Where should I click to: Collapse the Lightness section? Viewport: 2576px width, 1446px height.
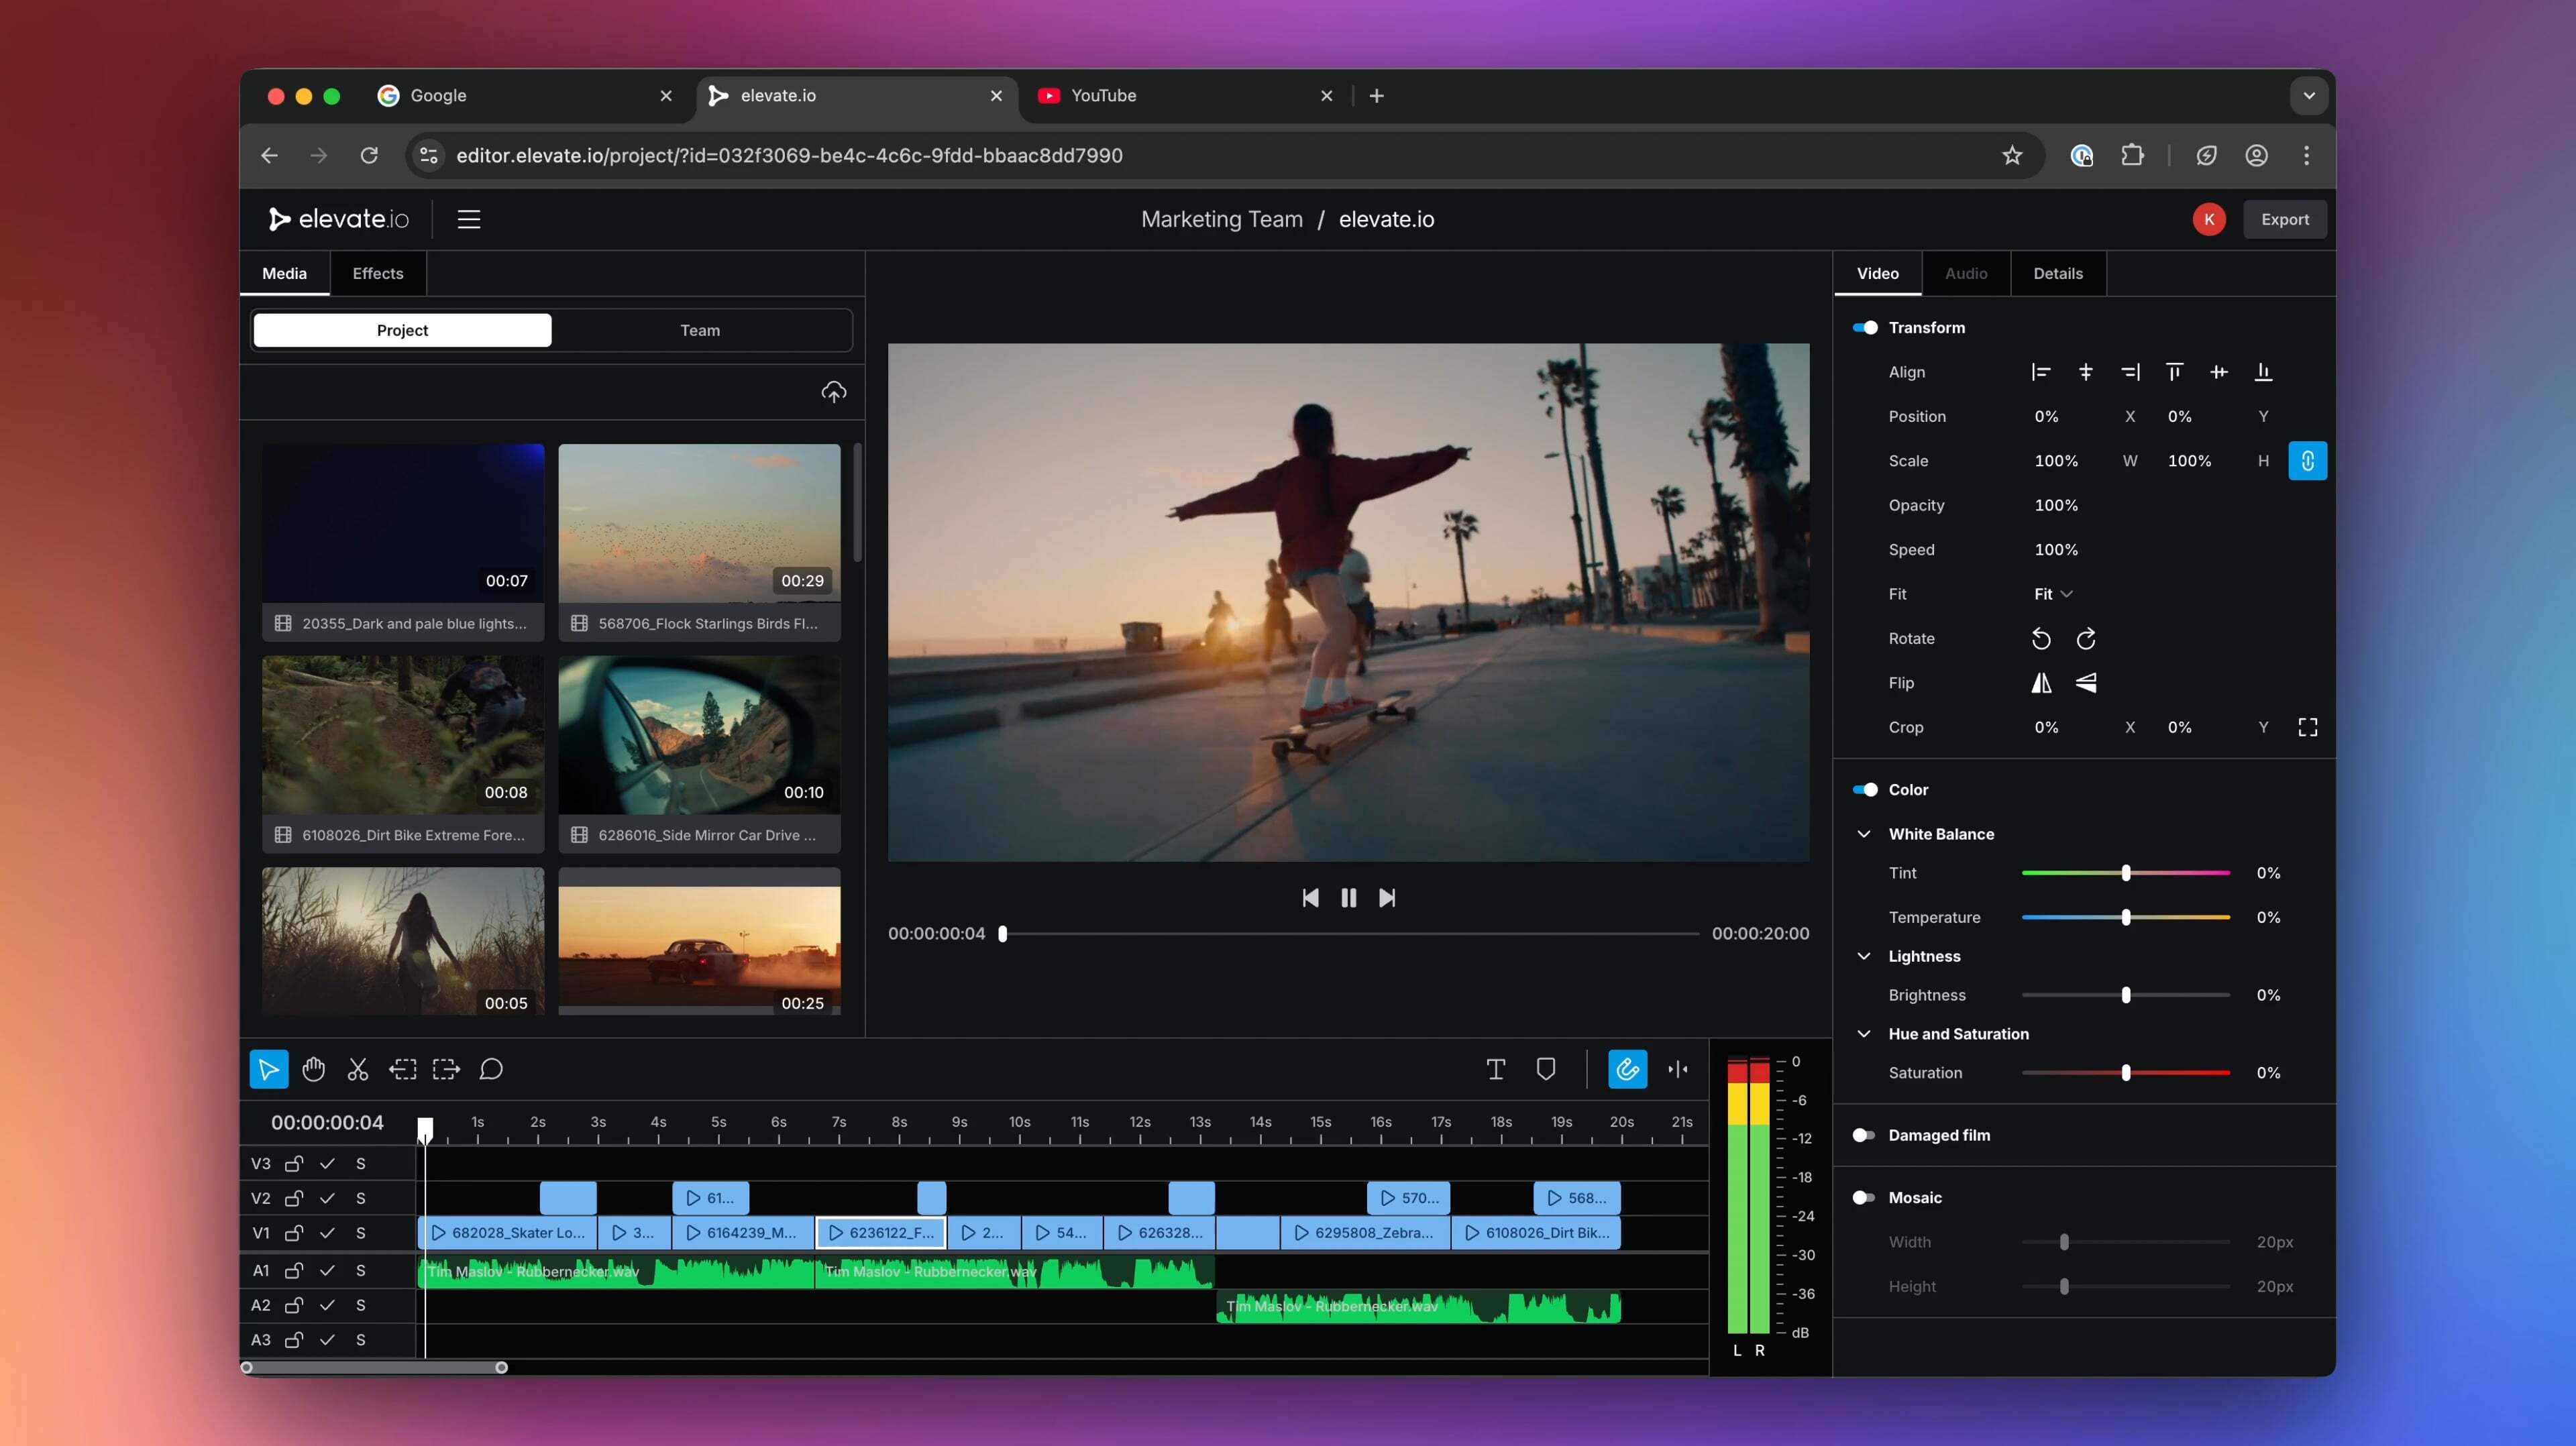point(1864,956)
